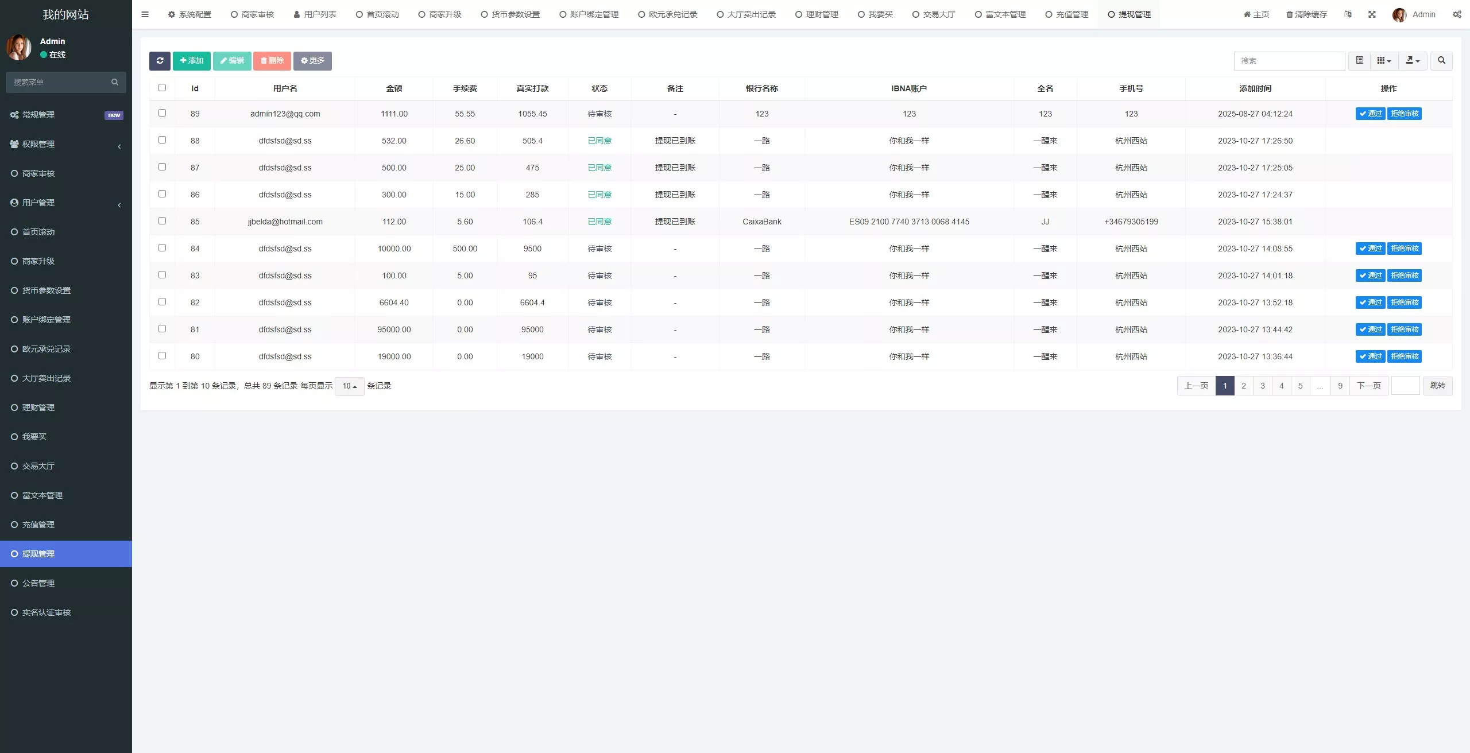Click the language translate icon
Viewport: 1470px width, 753px height.
pyautogui.click(x=1348, y=14)
